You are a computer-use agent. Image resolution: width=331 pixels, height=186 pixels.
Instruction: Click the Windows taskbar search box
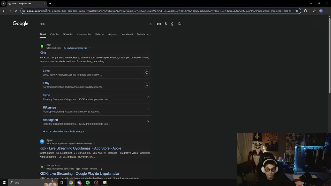click(33, 183)
